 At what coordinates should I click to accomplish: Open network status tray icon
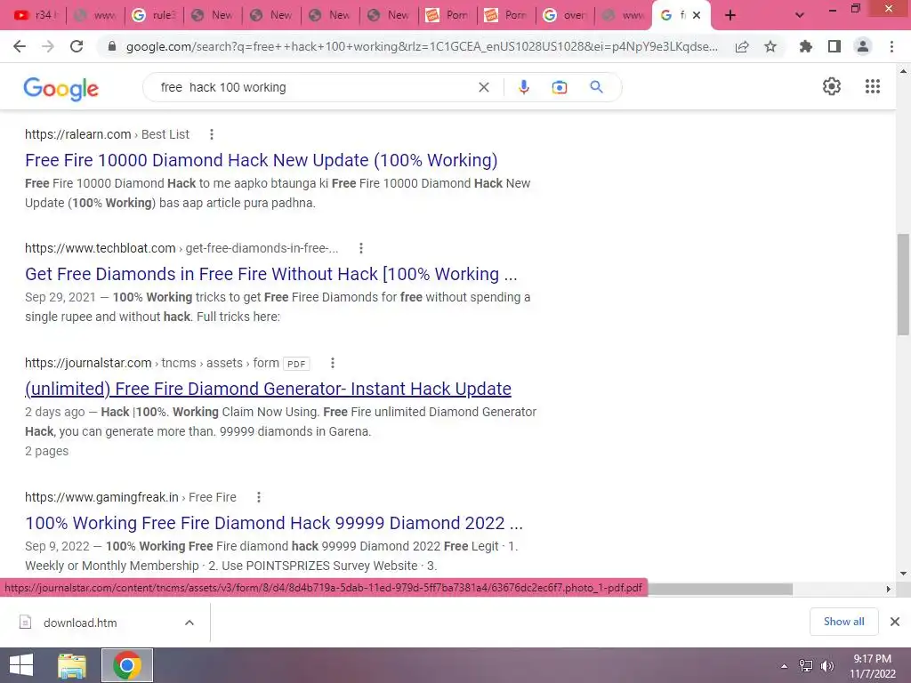pos(806,666)
